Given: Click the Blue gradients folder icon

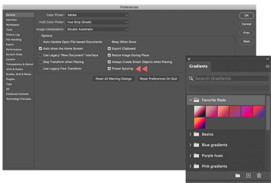Looking at the screenshot, I should [196, 145].
